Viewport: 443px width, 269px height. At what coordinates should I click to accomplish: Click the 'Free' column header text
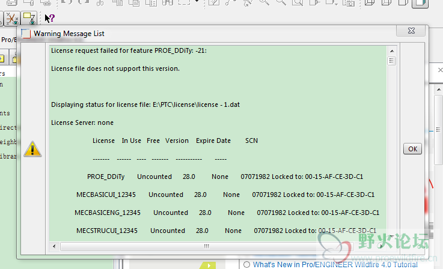[153, 141]
